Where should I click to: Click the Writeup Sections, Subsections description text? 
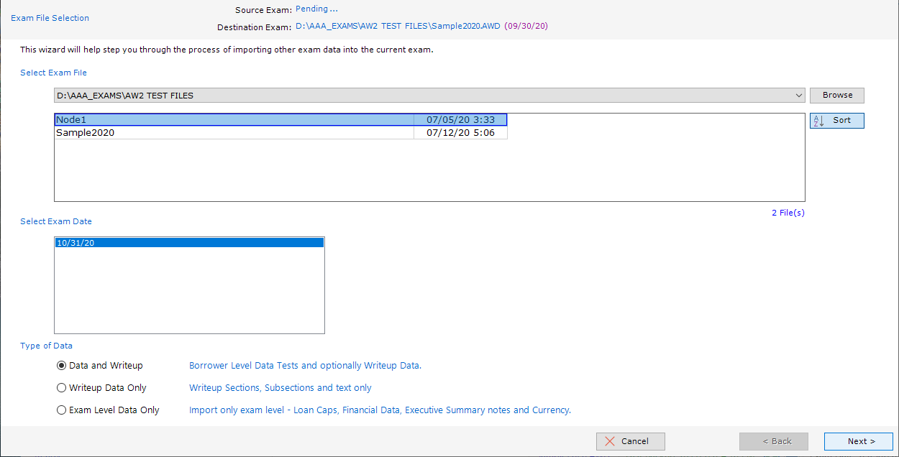(280, 388)
